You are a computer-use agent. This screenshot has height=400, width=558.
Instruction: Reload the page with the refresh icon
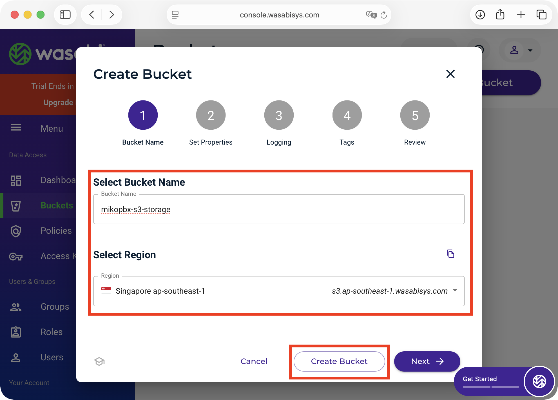(384, 15)
